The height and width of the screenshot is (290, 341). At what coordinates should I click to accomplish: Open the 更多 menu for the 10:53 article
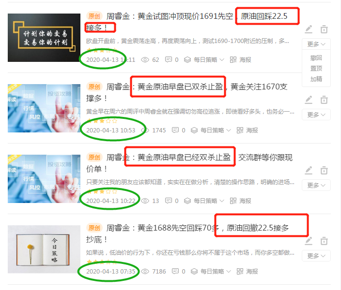tap(316, 115)
